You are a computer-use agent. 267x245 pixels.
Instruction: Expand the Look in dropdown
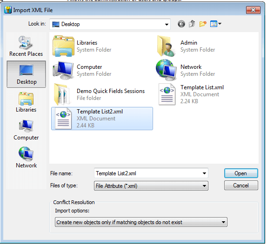pos(110,24)
